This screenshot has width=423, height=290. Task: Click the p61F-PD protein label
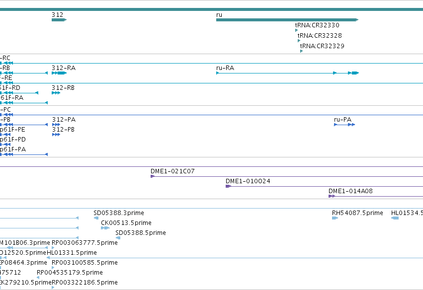(x=13, y=140)
